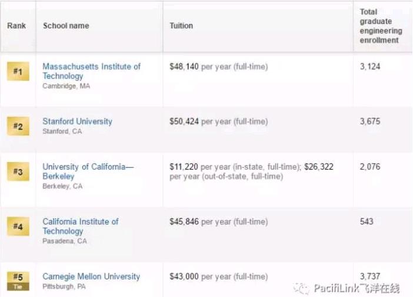The image size is (413, 297).
Task: Click the #4 rank badge
Action: pos(18,226)
